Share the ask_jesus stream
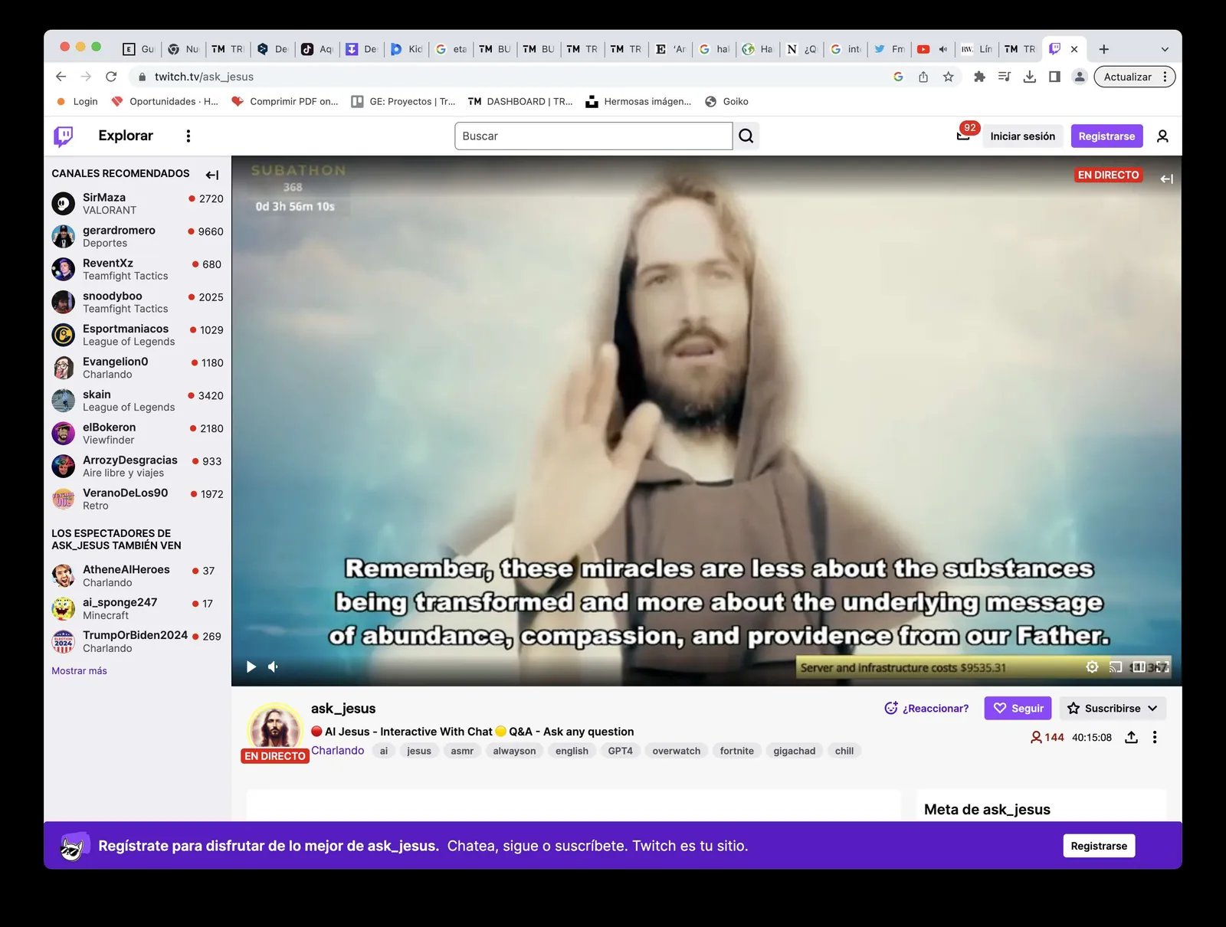The height and width of the screenshot is (927, 1226). 1131,737
